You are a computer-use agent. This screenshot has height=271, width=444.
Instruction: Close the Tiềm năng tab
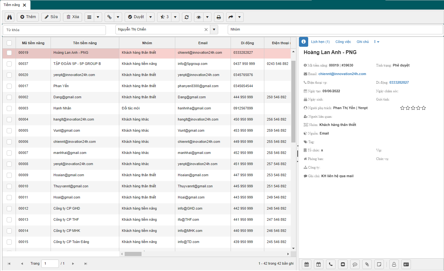point(24,5)
